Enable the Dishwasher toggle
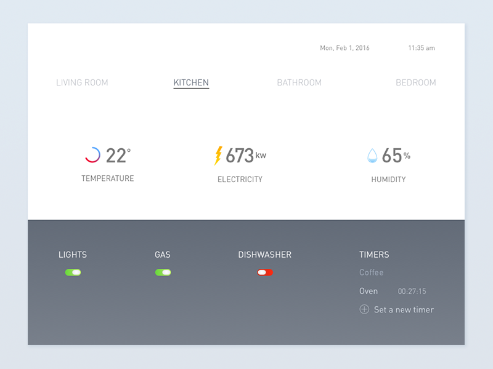This screenshot has height=369, width=493. [265, 272]
